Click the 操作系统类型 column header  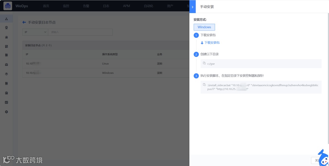coord(110,54)
